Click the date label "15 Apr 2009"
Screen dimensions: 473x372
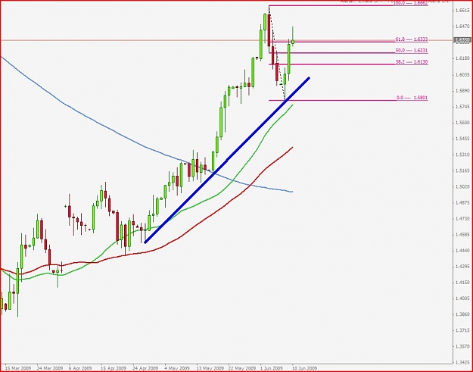click(114, 368)
